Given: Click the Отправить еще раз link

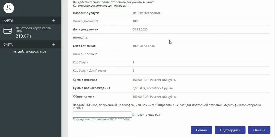Looking at the screenshot, I should pos(146,115).
